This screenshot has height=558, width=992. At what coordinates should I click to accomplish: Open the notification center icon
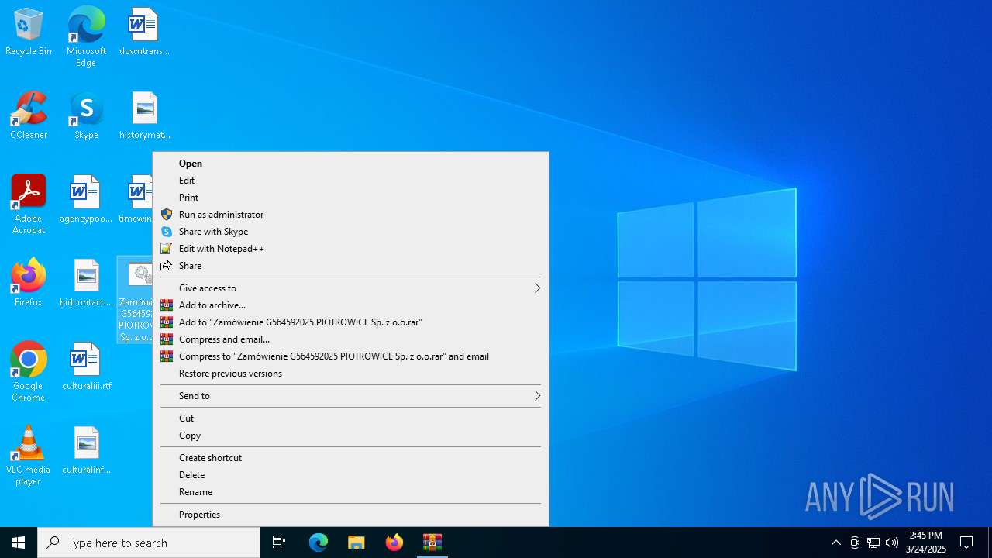point(966,542)
